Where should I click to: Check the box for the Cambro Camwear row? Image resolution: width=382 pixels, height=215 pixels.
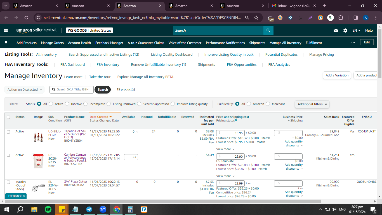pyautogui.click(x=8, y=155)
